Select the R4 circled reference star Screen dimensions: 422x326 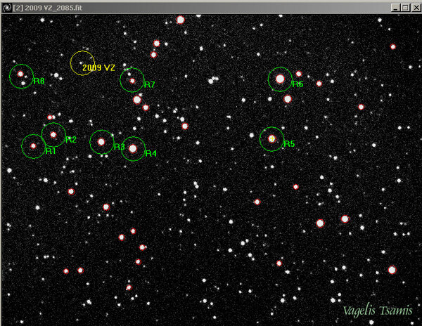click(x=133, y=148)
